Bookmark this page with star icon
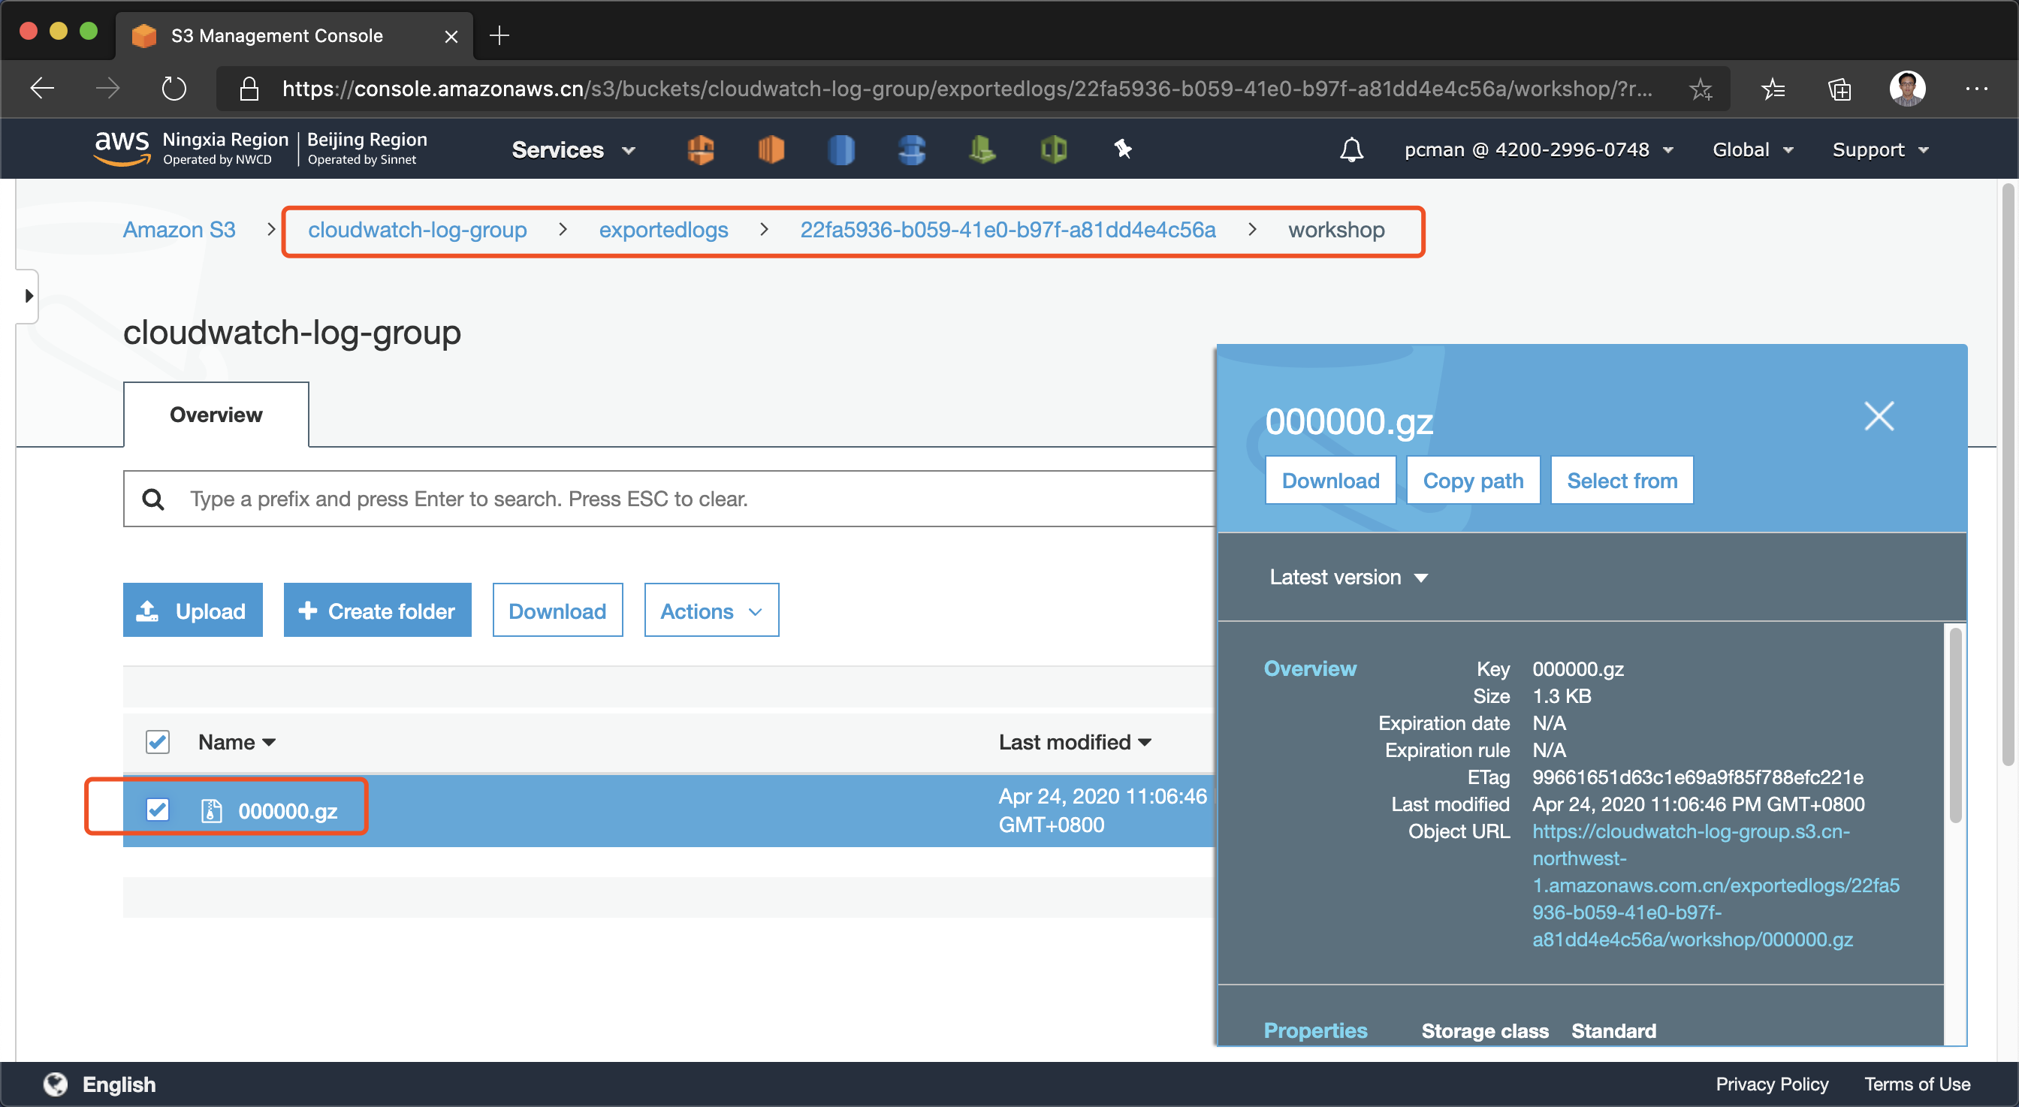The image size is (2019, 1107). click(1700, 89)
